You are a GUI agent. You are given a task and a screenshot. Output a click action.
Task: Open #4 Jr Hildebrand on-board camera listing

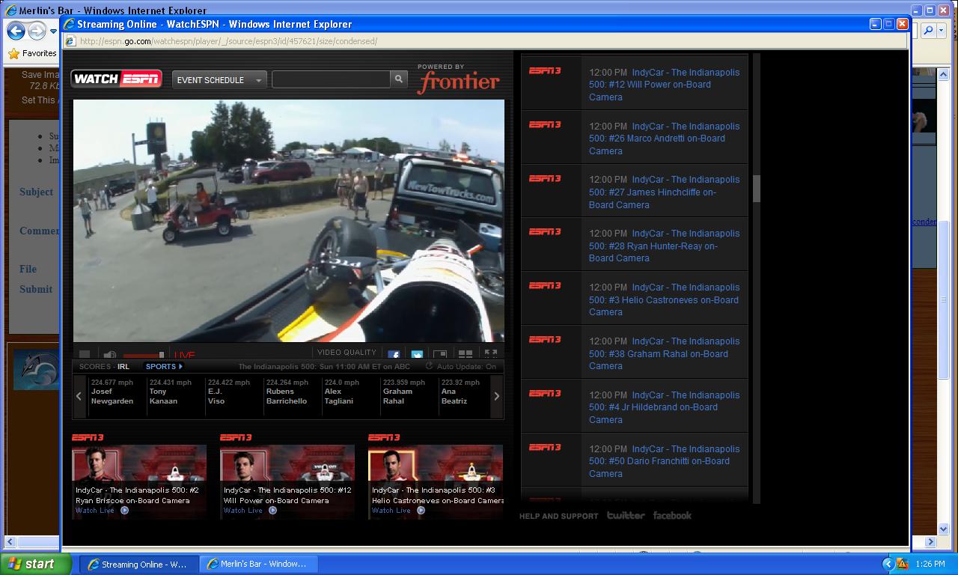(664, 407)
